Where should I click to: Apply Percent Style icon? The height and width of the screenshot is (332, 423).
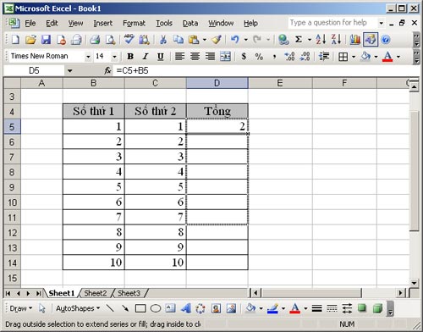(259, 57)
